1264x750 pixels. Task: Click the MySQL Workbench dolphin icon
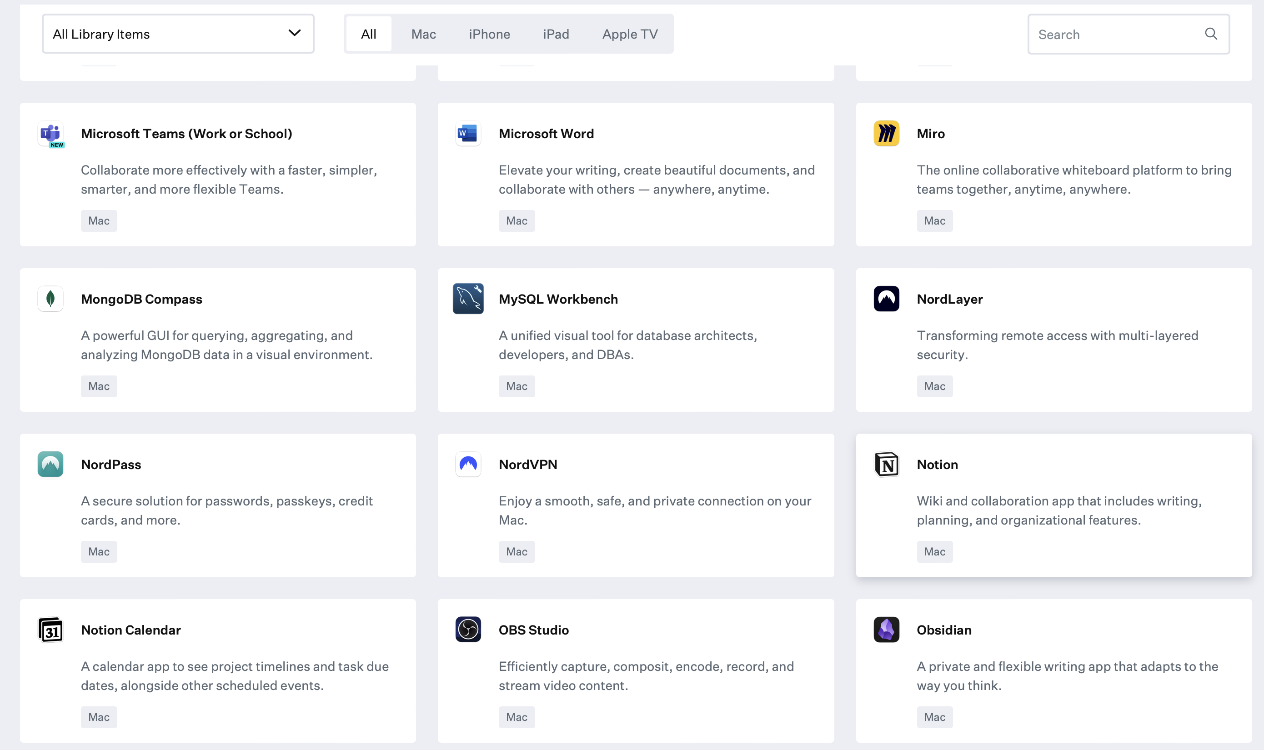[467, 299]
